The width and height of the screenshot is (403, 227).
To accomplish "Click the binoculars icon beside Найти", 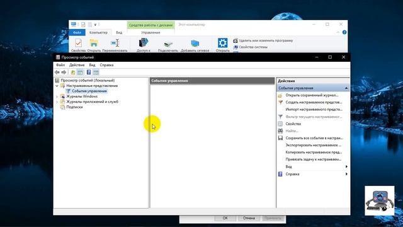I will [280, 131].
